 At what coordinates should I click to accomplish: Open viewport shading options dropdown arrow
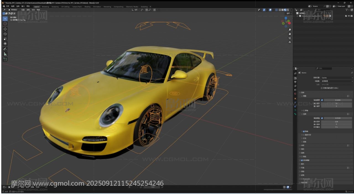click(291, 10)
